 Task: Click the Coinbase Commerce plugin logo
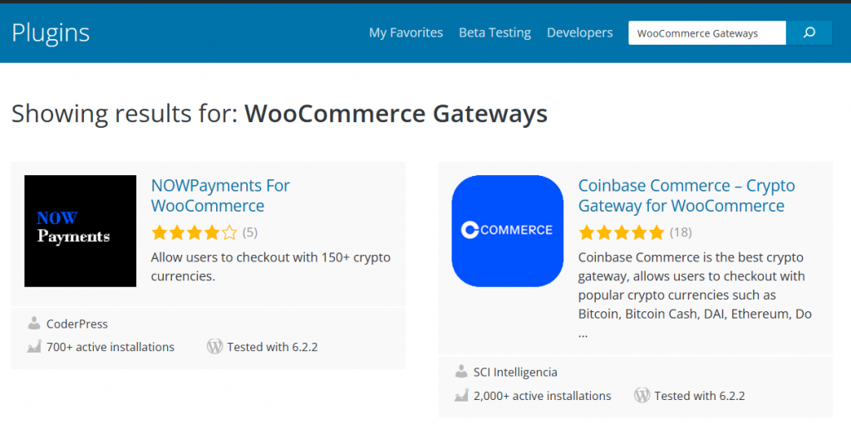[508, 231]
